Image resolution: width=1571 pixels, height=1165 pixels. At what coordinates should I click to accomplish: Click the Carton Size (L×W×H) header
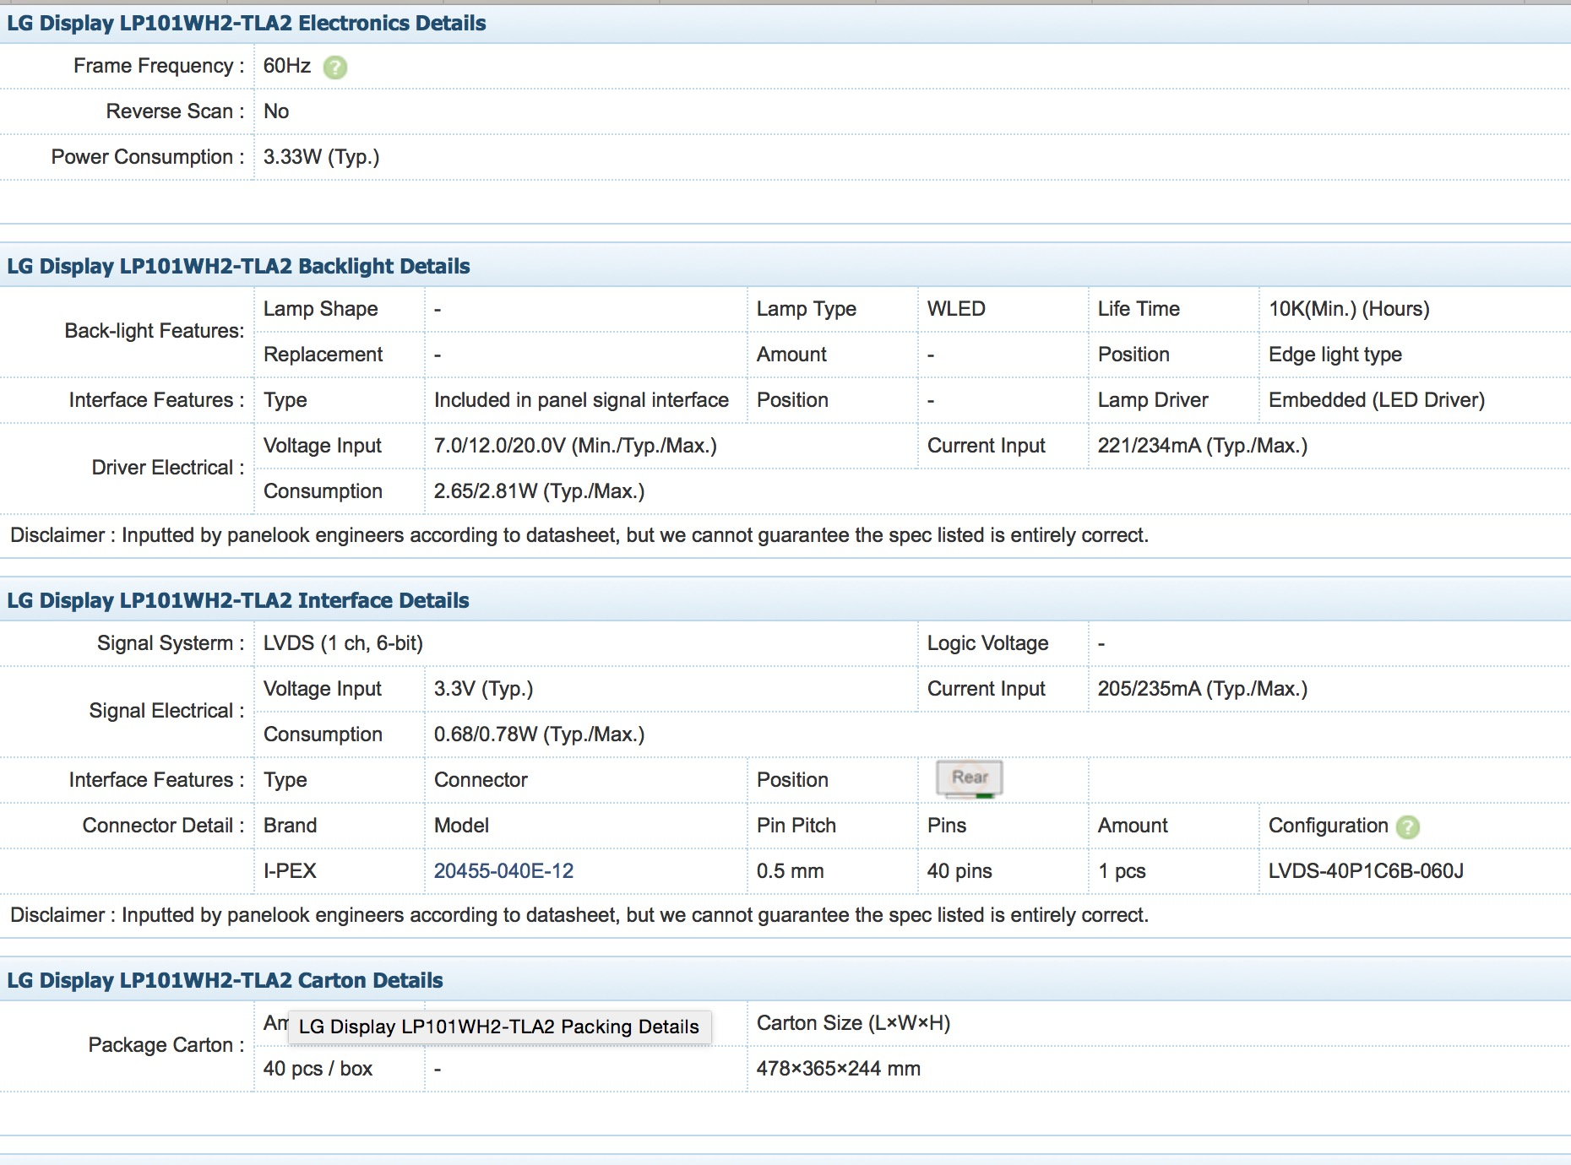coord(853,1023)
